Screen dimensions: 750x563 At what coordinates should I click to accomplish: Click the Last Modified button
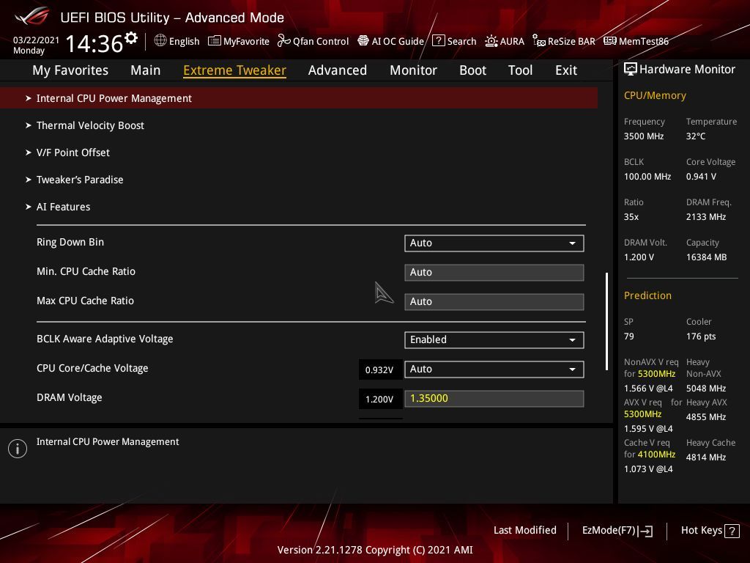pyautogui.click(x=524, y=530)
